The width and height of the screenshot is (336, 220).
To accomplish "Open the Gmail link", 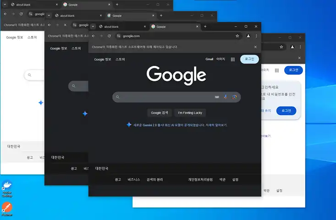I will 209,59.
